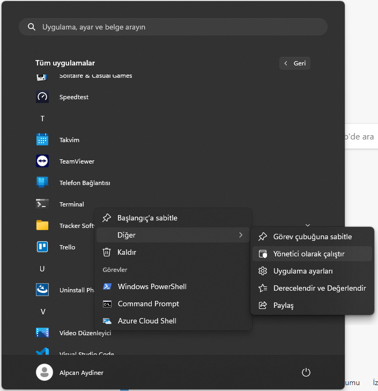
Task: Choose Yönetici olarak çalıştır
Action: click(312, 254)
